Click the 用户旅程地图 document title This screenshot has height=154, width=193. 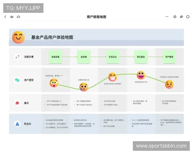point(96,17)
